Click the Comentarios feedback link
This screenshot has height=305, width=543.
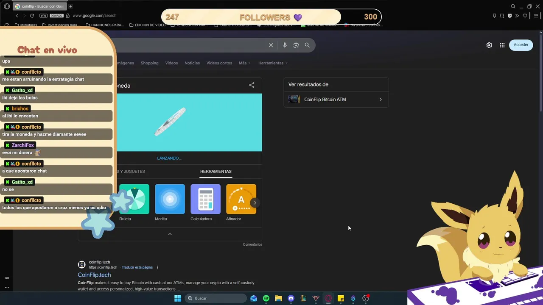[x=252, y=244]
